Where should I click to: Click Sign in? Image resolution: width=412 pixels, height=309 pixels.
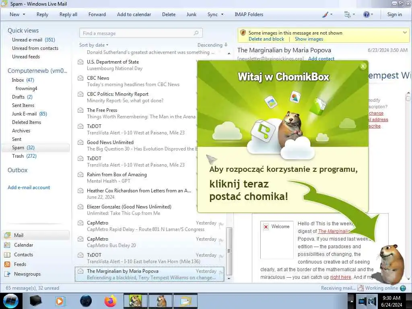tap(394, 14)
